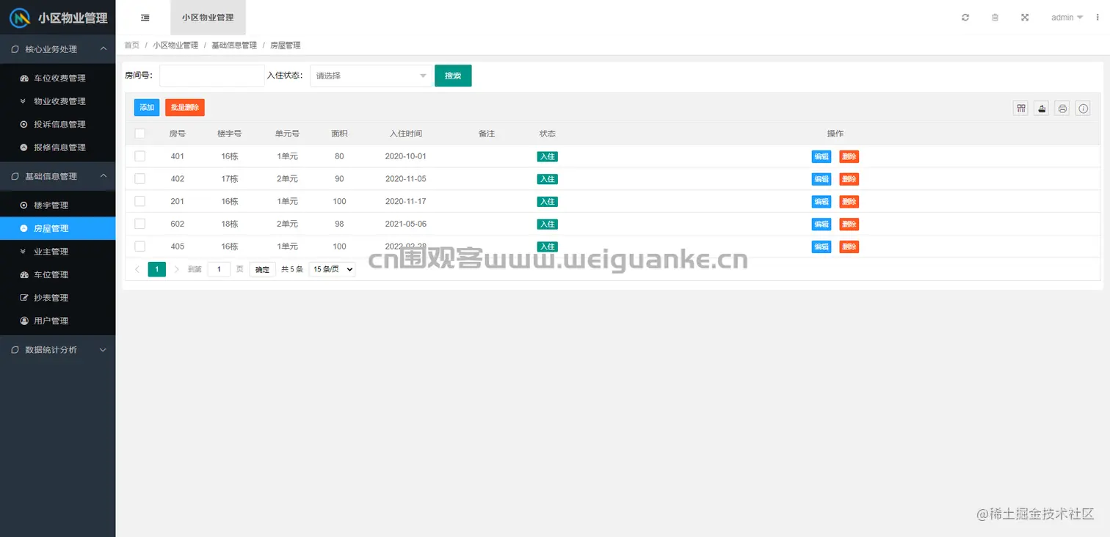Click the 确定 page jump button

[262, 269]
